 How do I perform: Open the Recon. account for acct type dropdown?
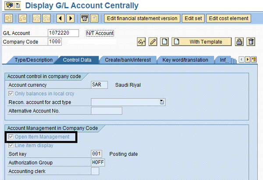point(162,102)
